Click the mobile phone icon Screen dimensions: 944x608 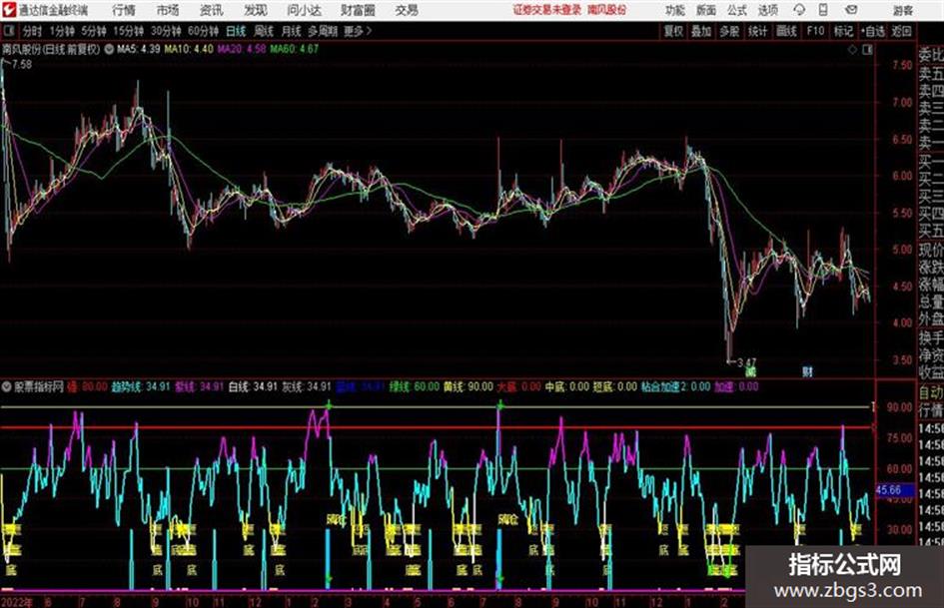click(x=823, y=10)
